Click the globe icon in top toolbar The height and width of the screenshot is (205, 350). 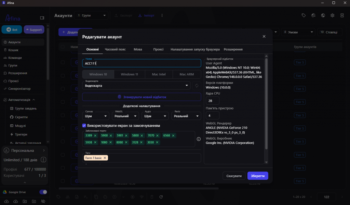(323, 15)
